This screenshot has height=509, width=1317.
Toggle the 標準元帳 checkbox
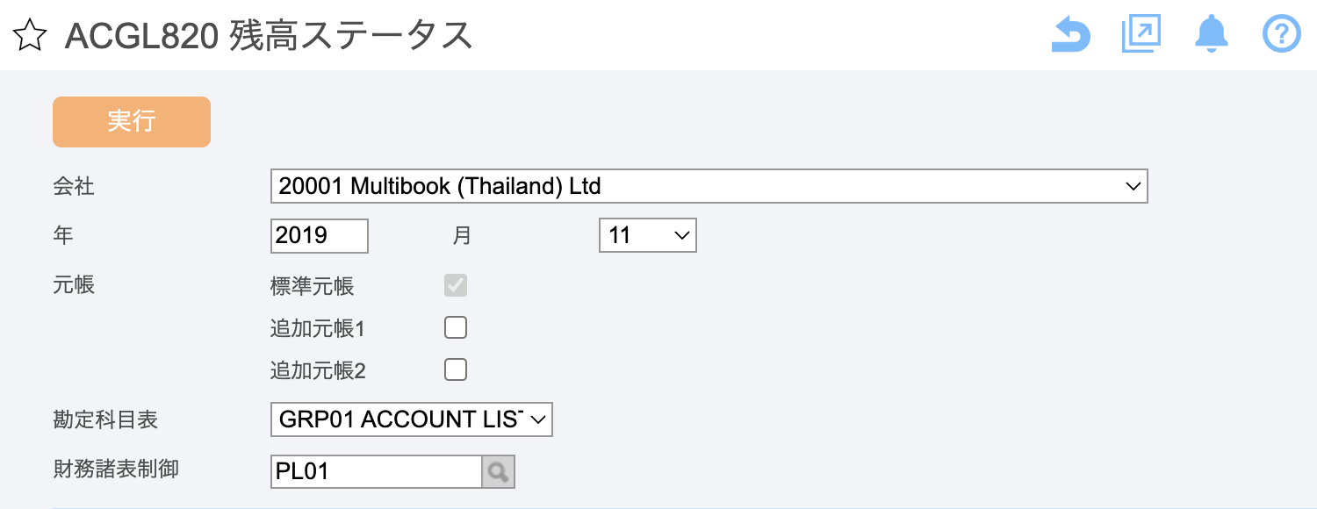click(x=456, y=285)
